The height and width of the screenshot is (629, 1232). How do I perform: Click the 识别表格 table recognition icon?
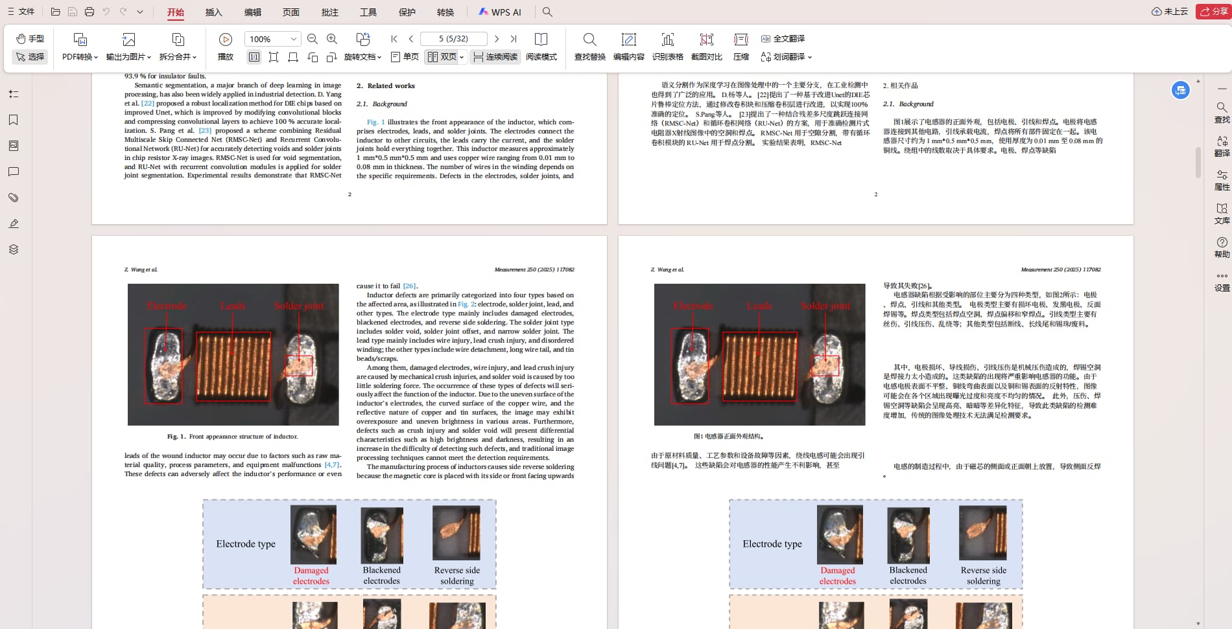667,47
